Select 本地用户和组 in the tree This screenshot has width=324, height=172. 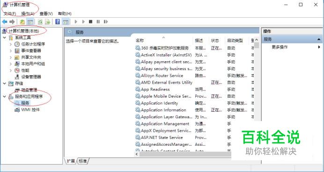point(33,64)
